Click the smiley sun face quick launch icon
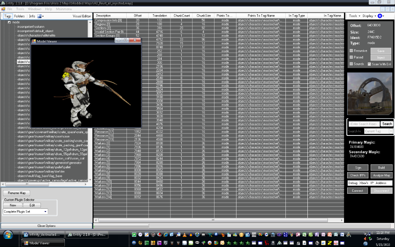This screenshot has height=247, width=395. 241,235
